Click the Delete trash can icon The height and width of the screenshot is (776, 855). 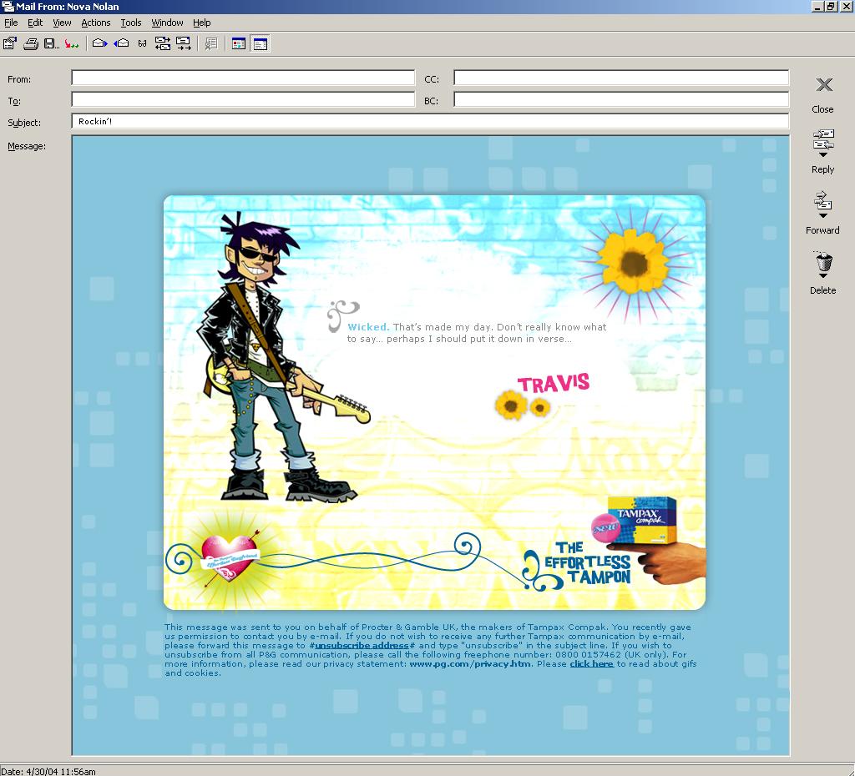point(824,261)
